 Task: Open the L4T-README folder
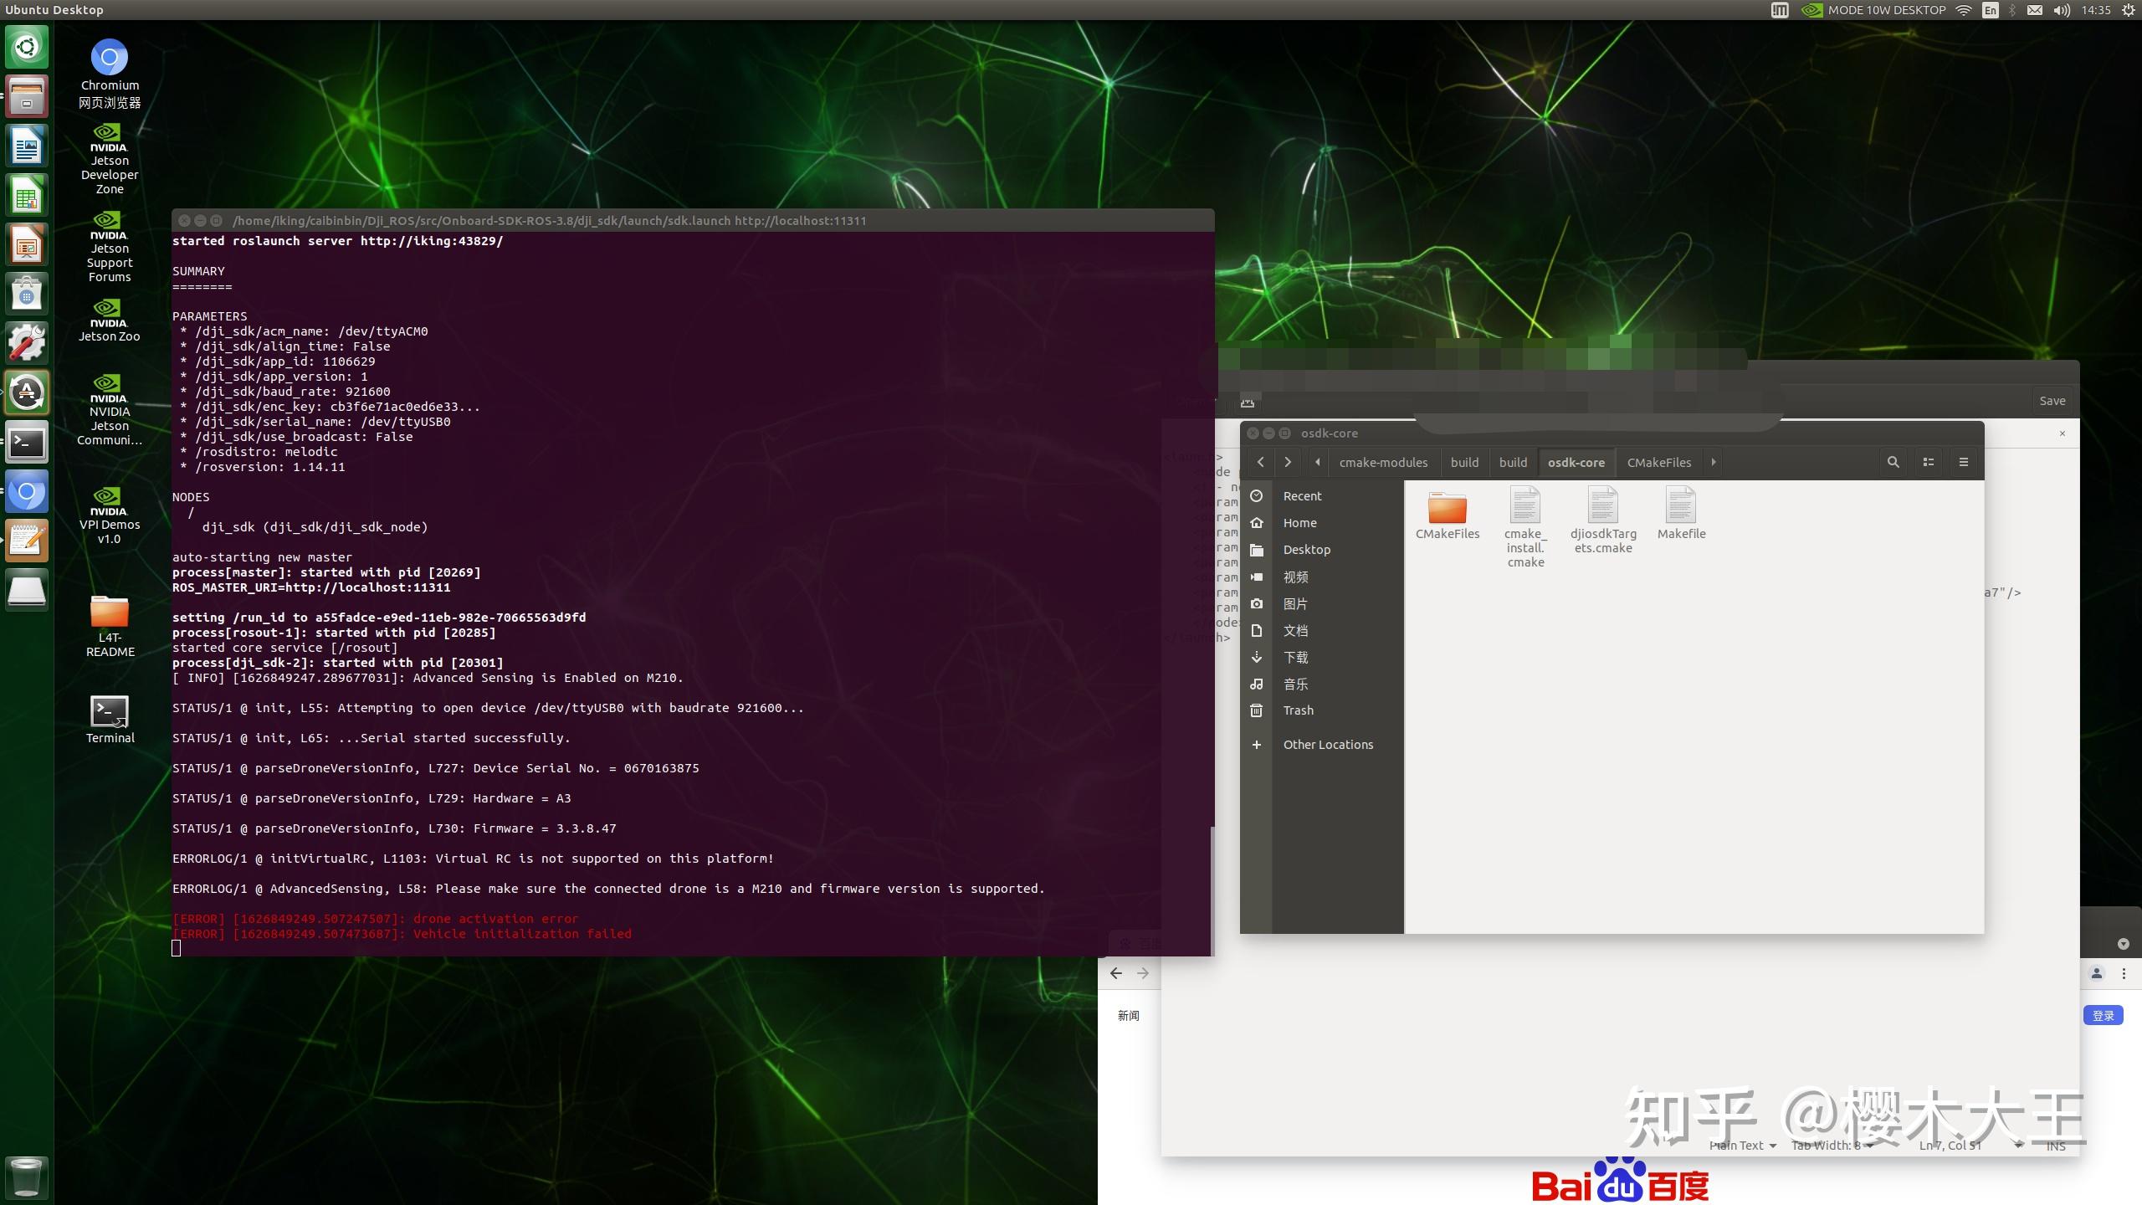point(110,613)
